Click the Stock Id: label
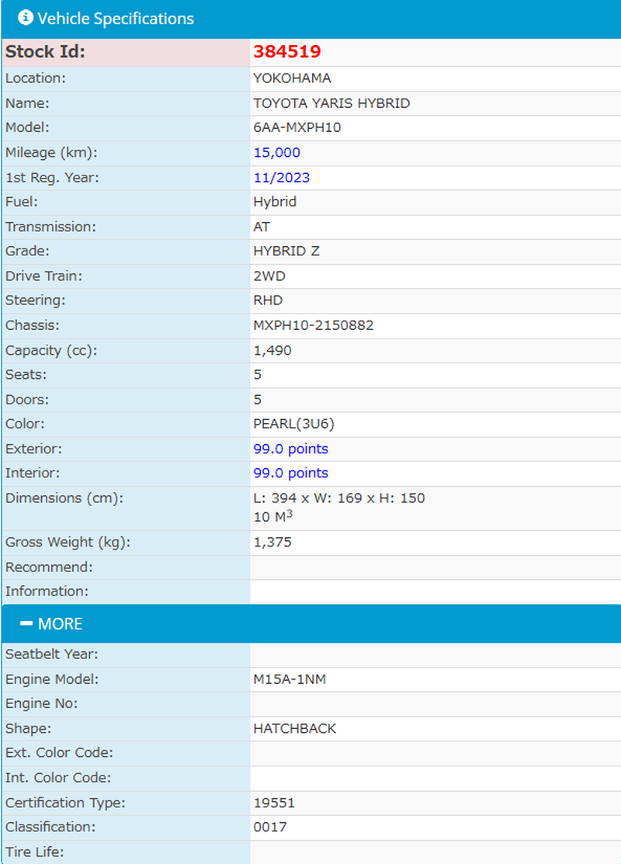This screenshot has height=864, width=621. (x=46, y=52)
